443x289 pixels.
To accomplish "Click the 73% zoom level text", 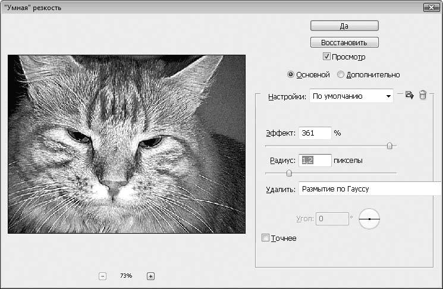I will 126,276.
